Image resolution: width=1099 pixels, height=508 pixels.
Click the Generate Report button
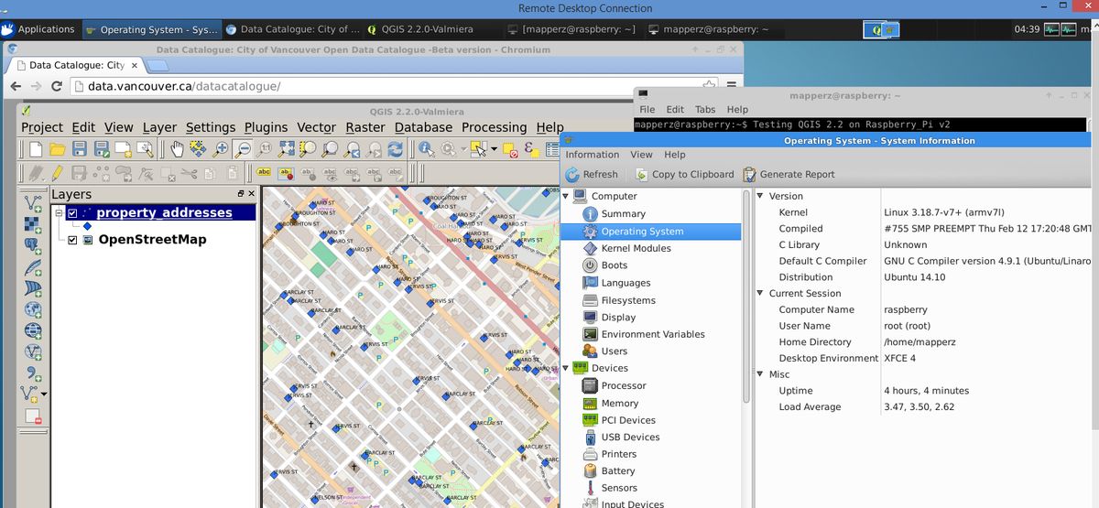pyautogui.click(x=789, y=174)
